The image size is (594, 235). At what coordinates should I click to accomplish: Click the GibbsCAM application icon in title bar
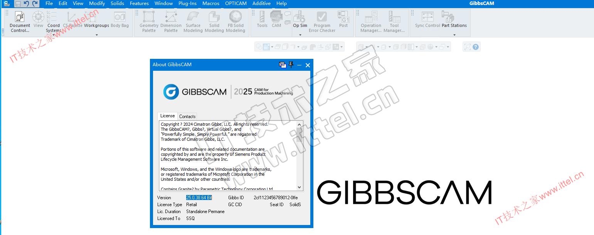coord(7,3)
